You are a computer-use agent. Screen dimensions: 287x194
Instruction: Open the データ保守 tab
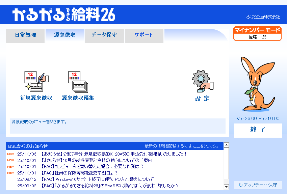tap(104, 35)
